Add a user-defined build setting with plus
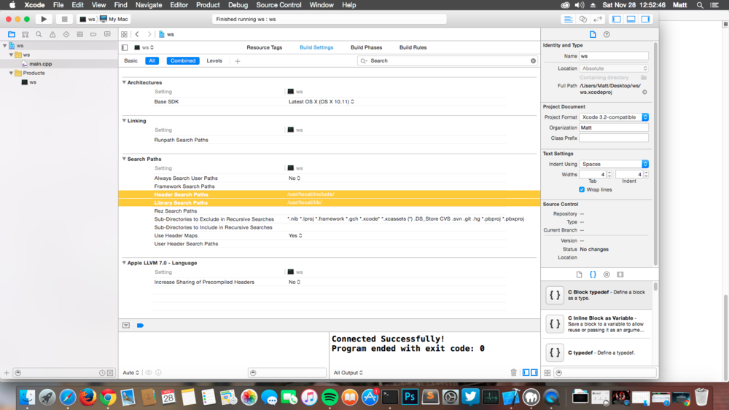 point(238,61)
